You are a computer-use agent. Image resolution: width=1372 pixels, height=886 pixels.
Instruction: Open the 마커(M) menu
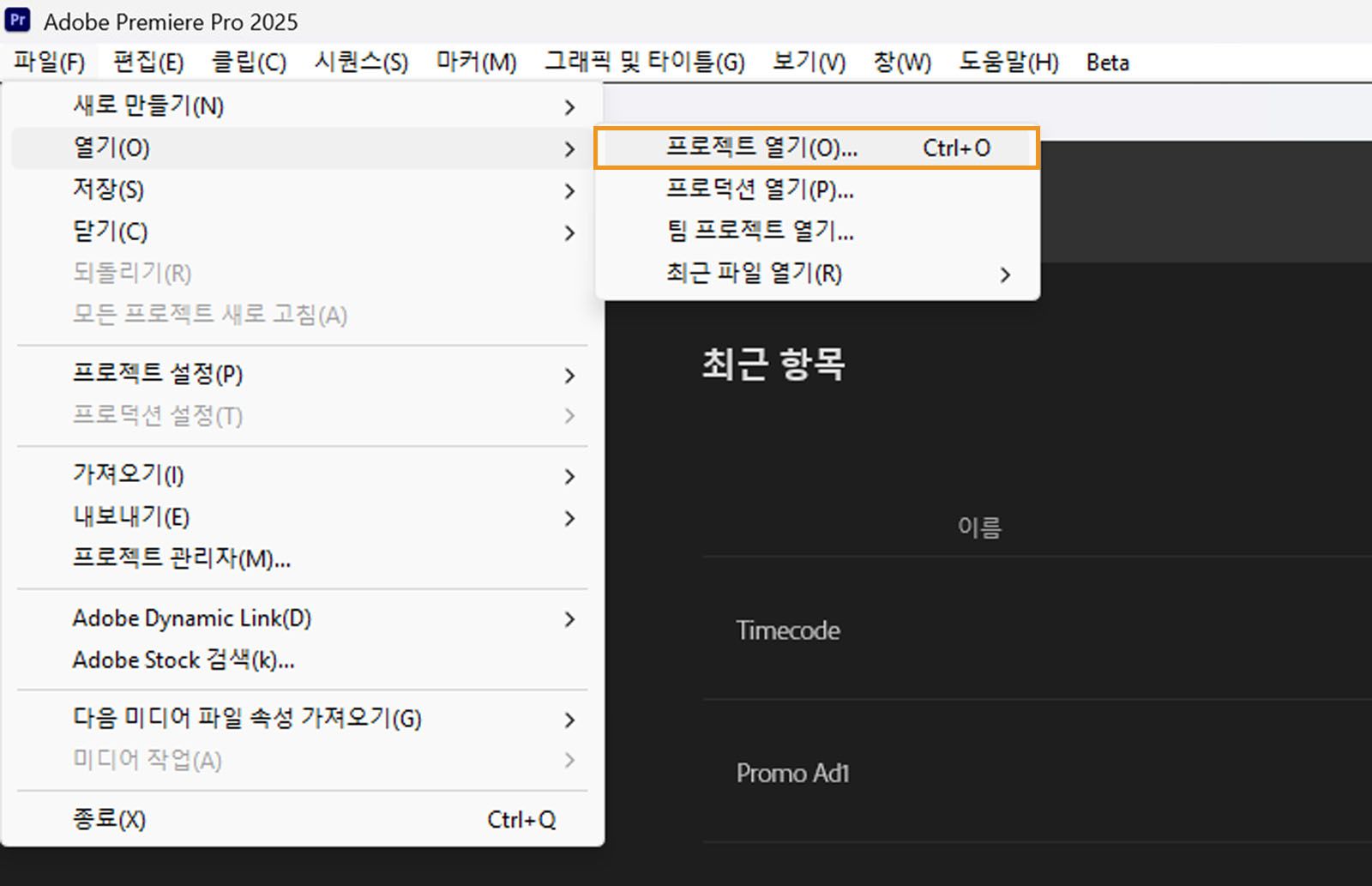coord(476,63)
